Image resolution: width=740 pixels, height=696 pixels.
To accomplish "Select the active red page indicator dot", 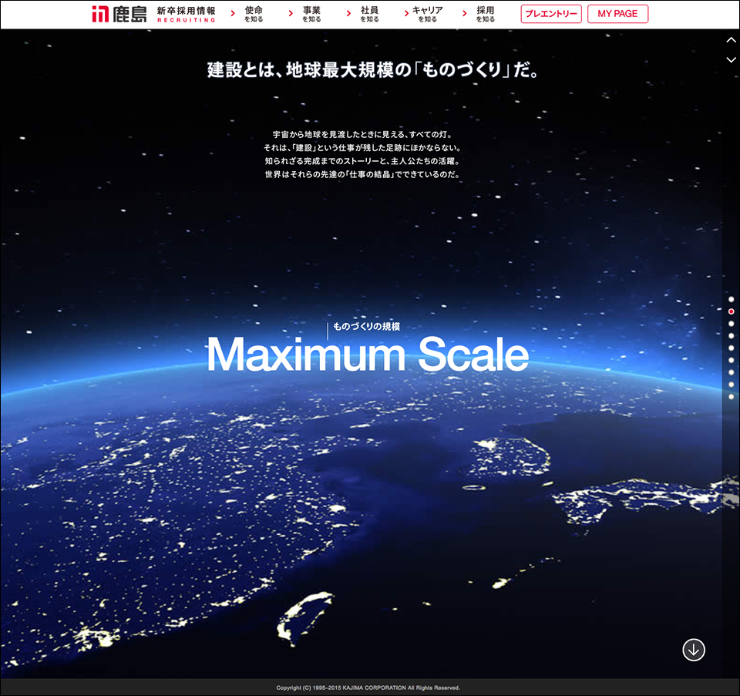I will (731, 311).
